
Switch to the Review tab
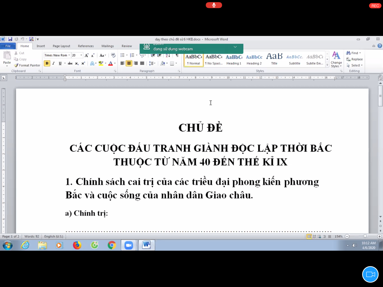click(x=126, y=46)
